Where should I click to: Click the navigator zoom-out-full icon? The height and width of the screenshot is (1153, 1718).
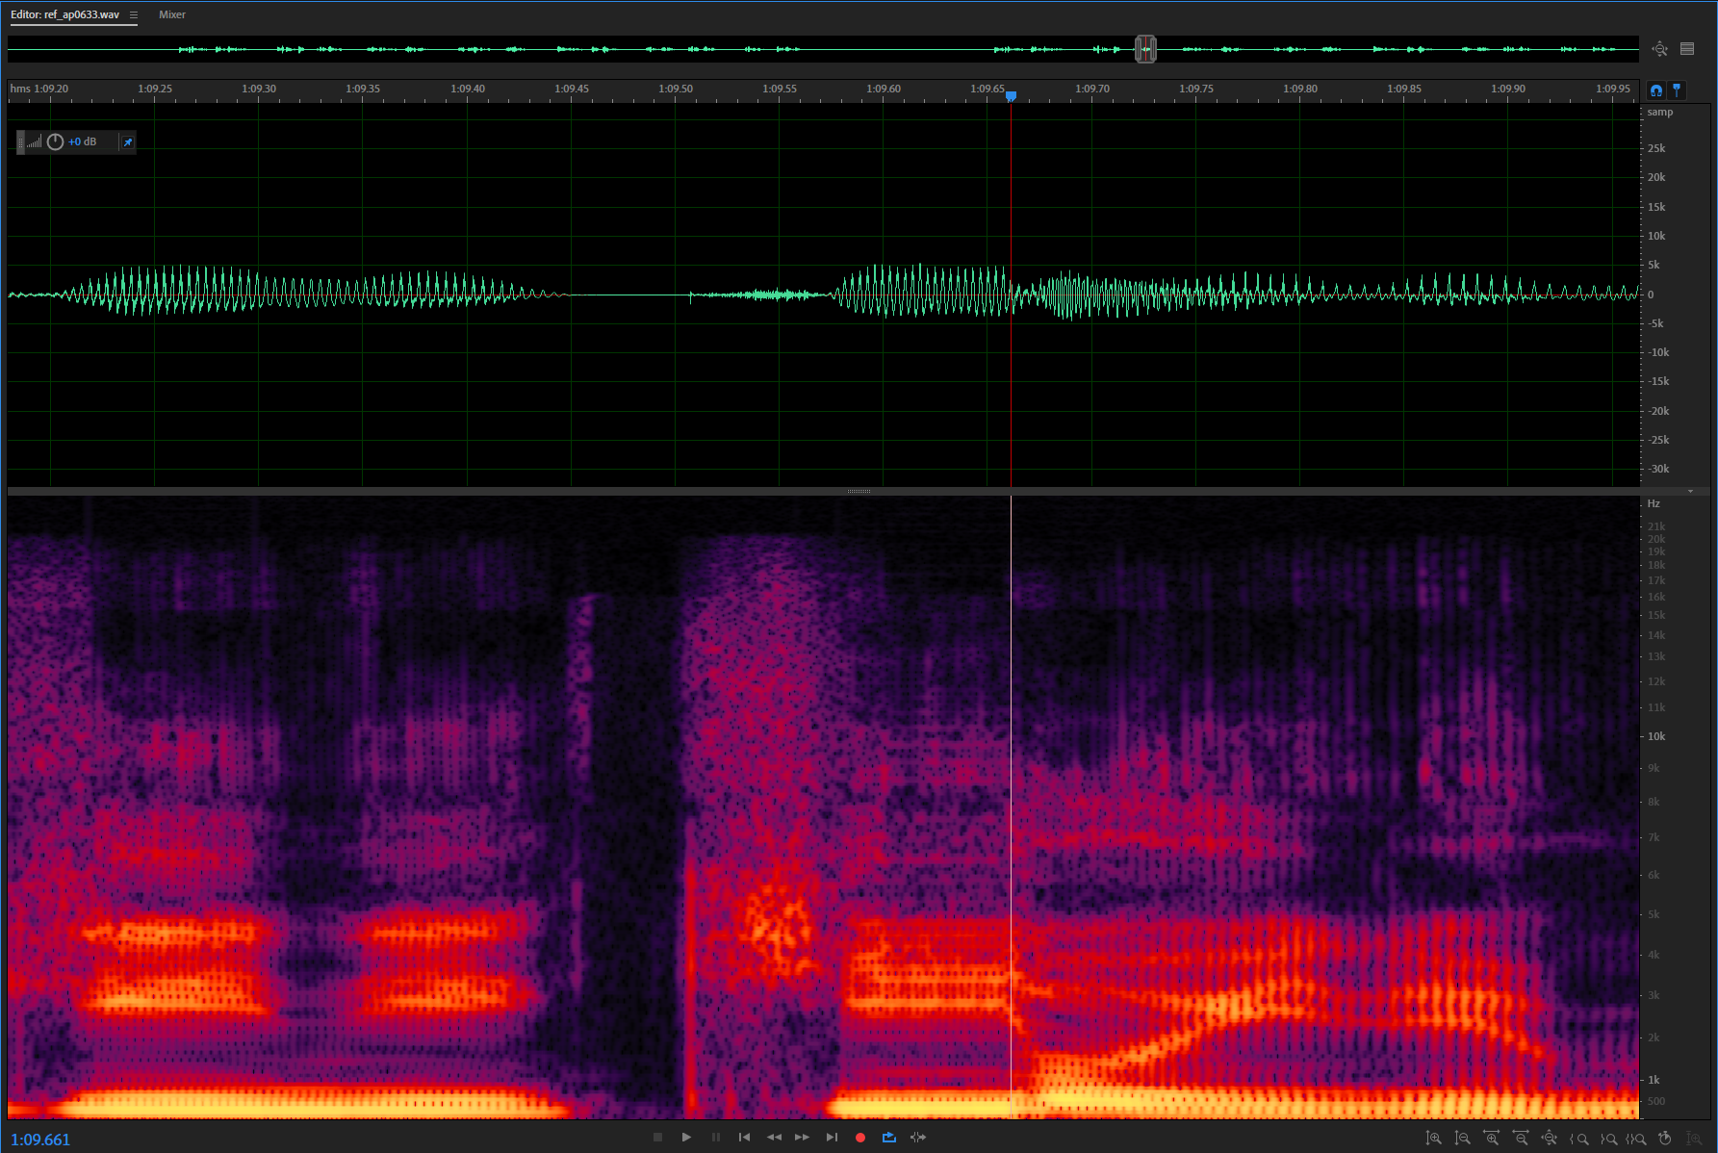click(x=1659, y=49)
